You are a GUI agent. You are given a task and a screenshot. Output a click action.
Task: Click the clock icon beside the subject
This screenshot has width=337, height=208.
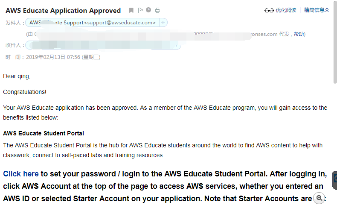pos(148,10)
